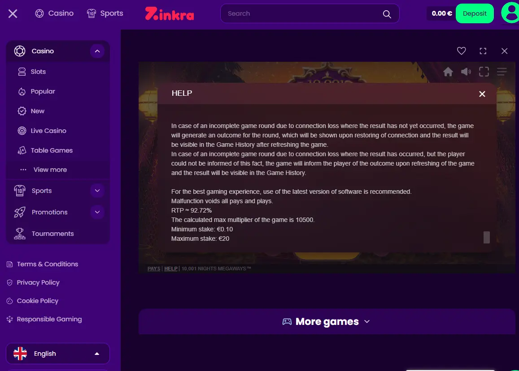Expand the Promotions sidebar section
The image size is (519, 371).
tap(97, 212)
